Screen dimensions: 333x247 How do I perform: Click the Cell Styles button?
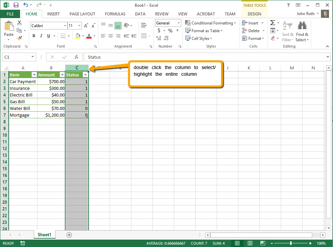click(199, 38)
